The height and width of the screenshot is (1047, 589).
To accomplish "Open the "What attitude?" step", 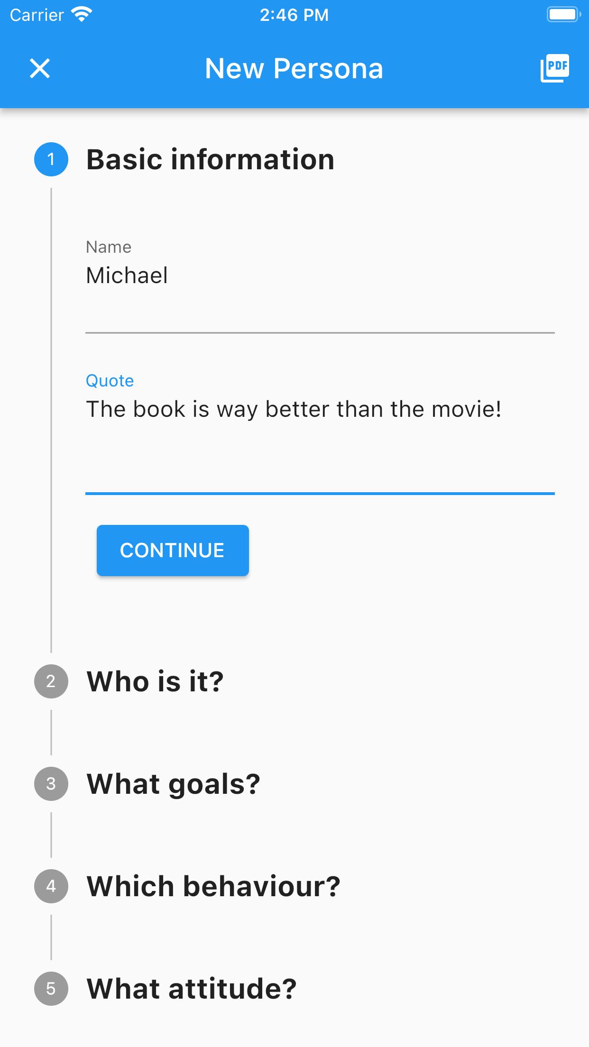I will point(191,989).
